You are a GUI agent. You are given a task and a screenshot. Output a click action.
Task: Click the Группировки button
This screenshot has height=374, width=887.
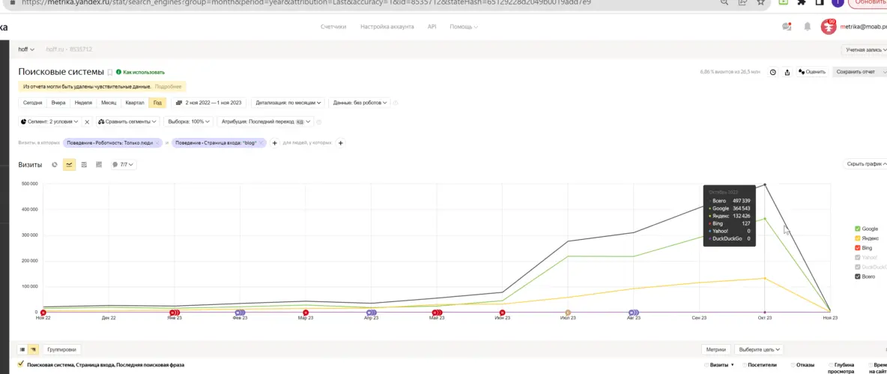click(61, 349)
